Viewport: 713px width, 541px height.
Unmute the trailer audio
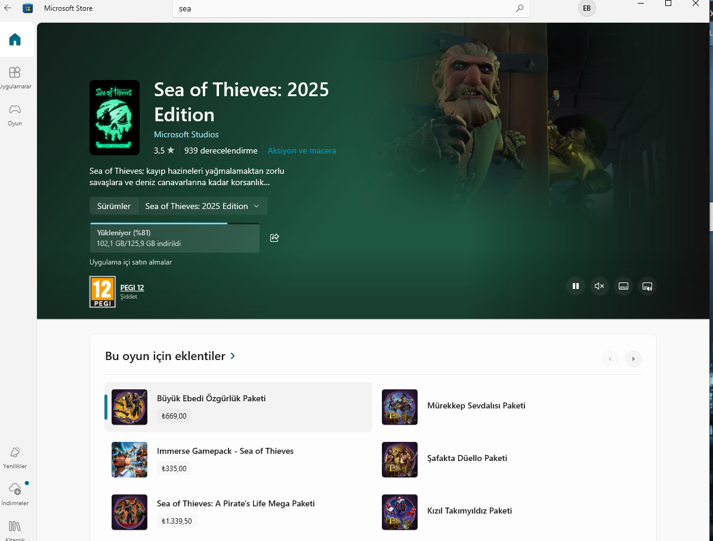[x=599, y=286]
